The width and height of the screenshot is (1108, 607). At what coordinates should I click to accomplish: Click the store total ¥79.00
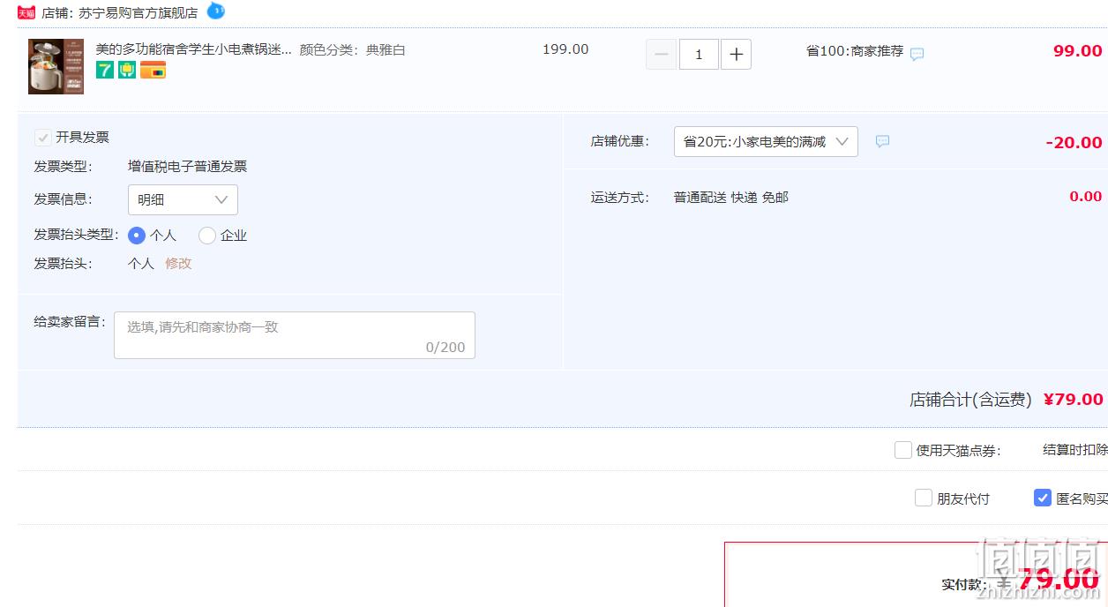tap(1073, 400)
